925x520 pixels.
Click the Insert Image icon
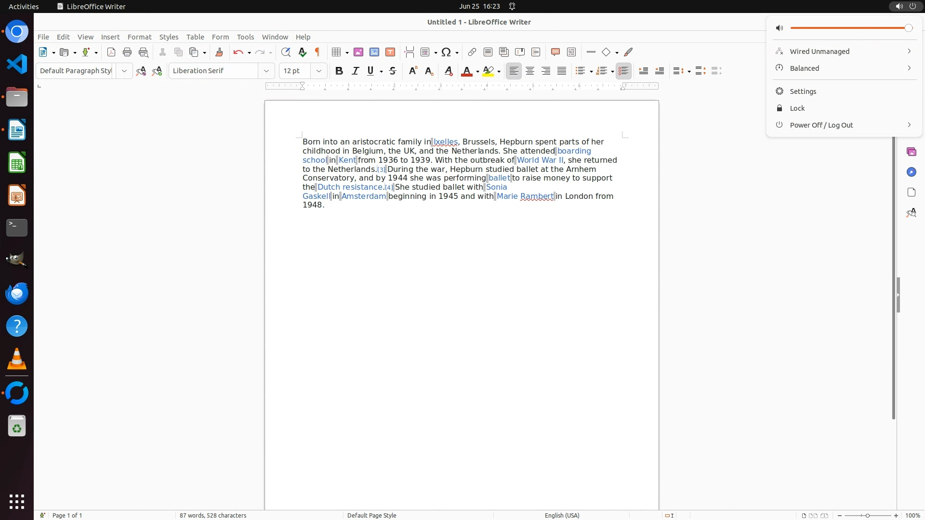(x=358, y=52)
